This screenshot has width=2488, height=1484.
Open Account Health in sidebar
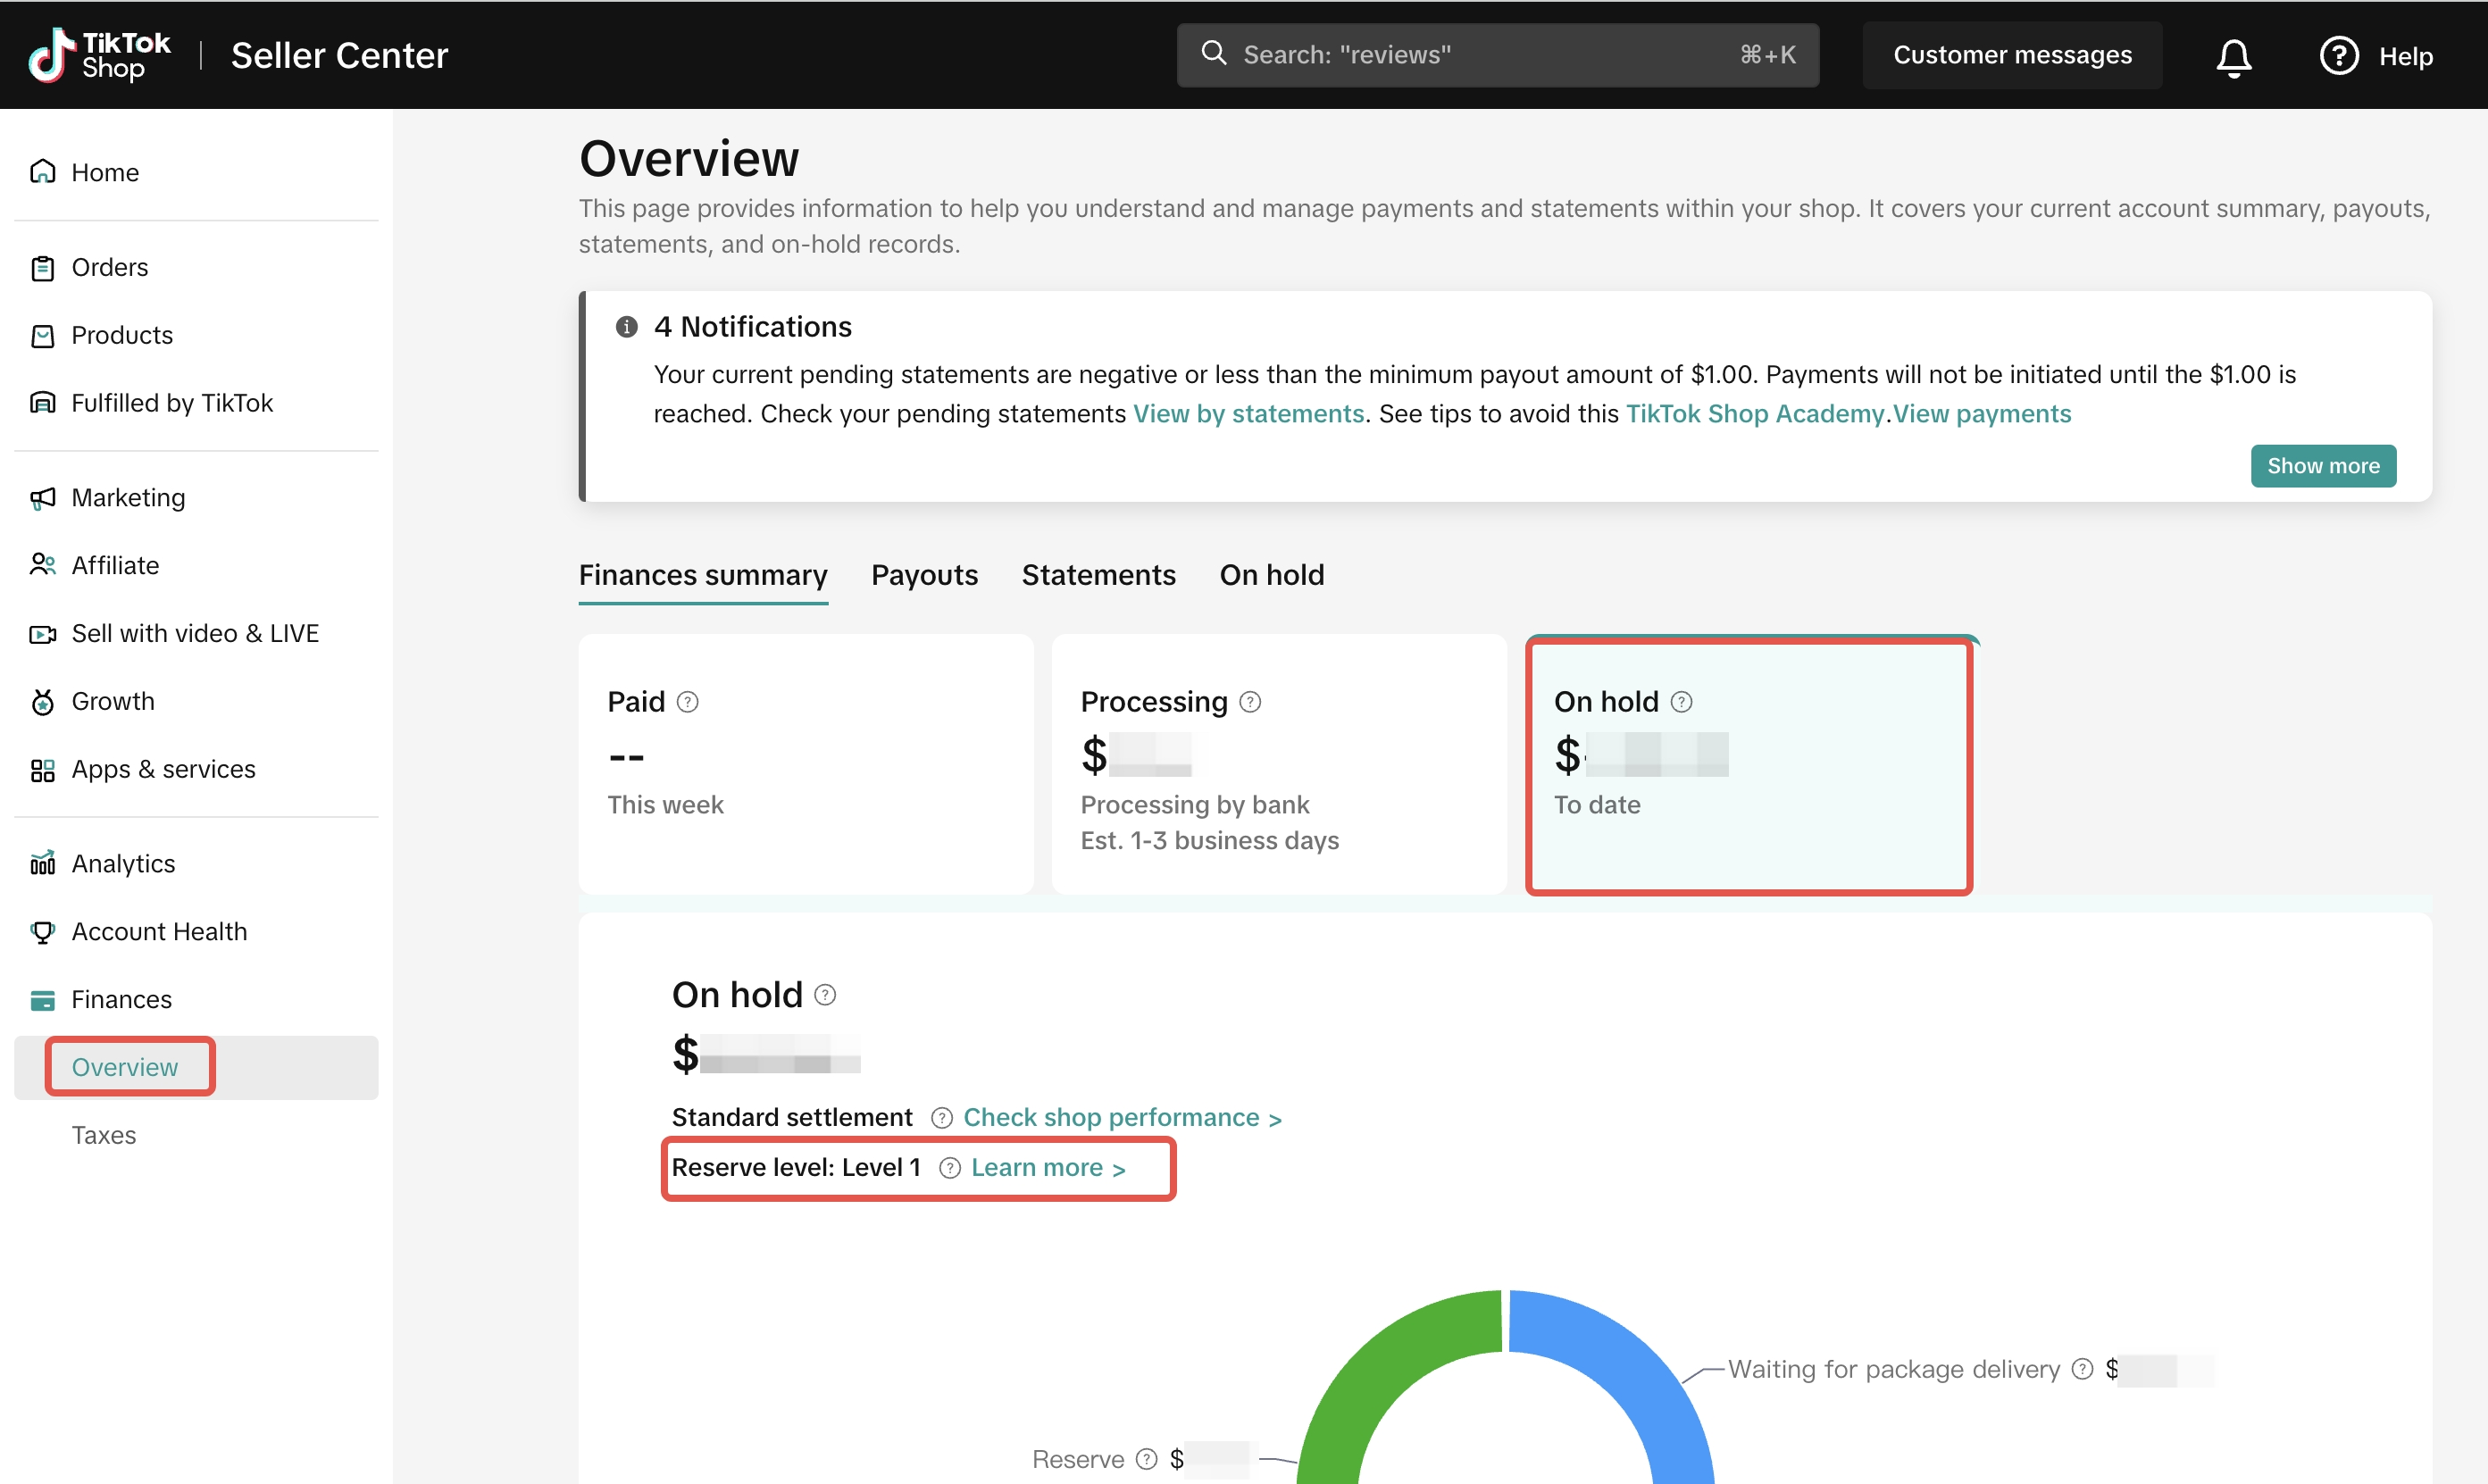point(159,931)
